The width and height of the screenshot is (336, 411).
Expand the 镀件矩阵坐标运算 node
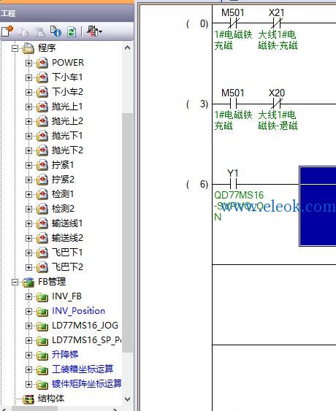[28, 384]
